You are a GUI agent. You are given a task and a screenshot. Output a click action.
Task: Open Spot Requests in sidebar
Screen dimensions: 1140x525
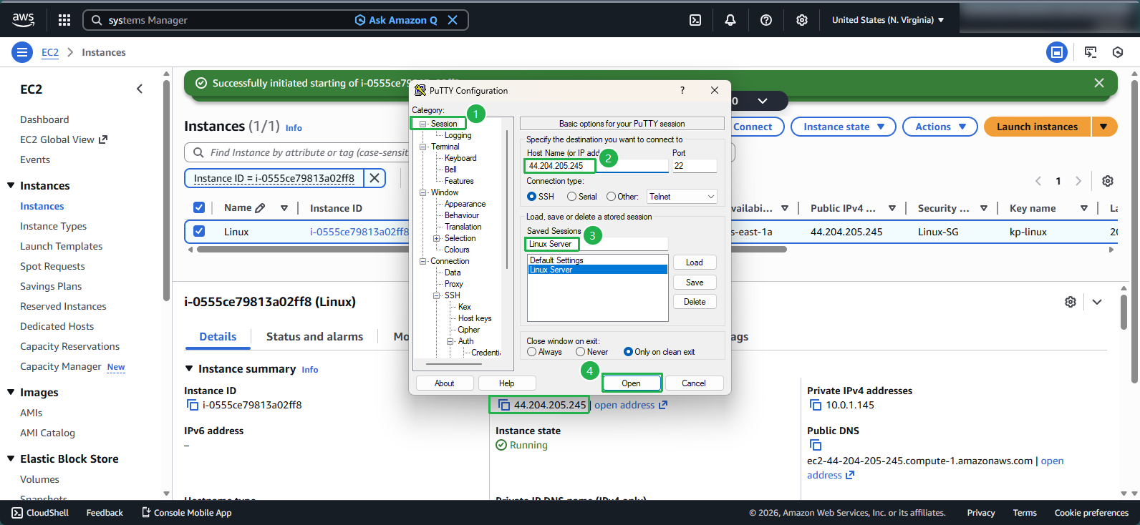[x=52, y=266]
